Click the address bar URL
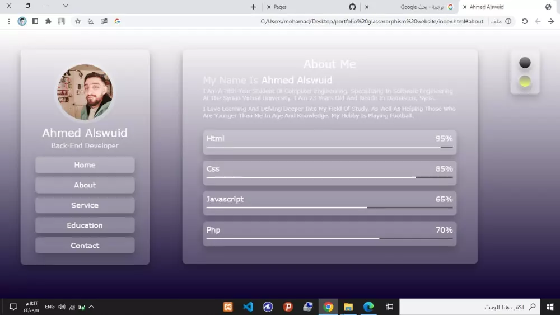Screen dimensions: 560x315 coord(371,21)
